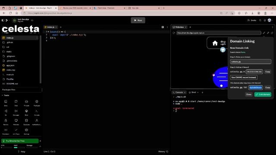Open the Docs tool

click(x=6, y=103)
